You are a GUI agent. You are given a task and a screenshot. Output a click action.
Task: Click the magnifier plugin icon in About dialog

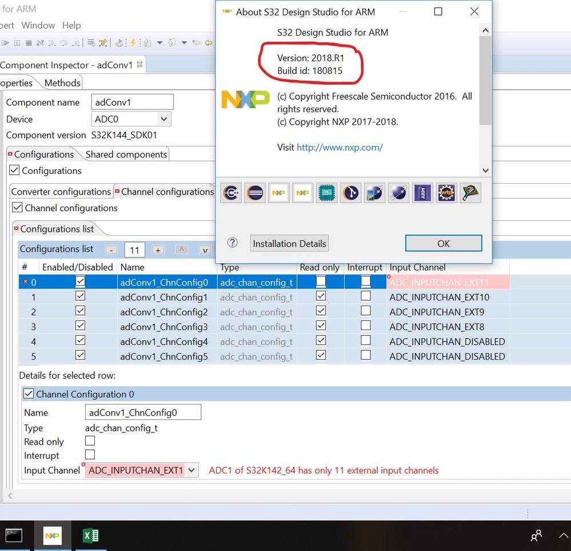tap(470, 193)
